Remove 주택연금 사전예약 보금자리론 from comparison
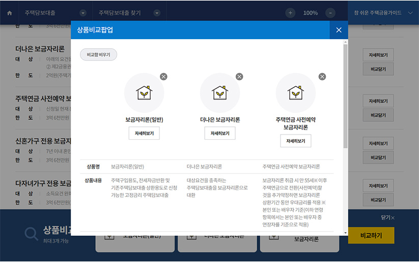The width and height of the screenshot is (419, 263). (x=322, y=77)
